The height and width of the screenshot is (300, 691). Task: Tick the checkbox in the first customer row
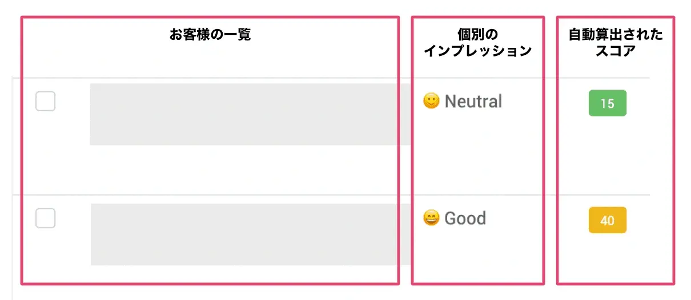46,102
